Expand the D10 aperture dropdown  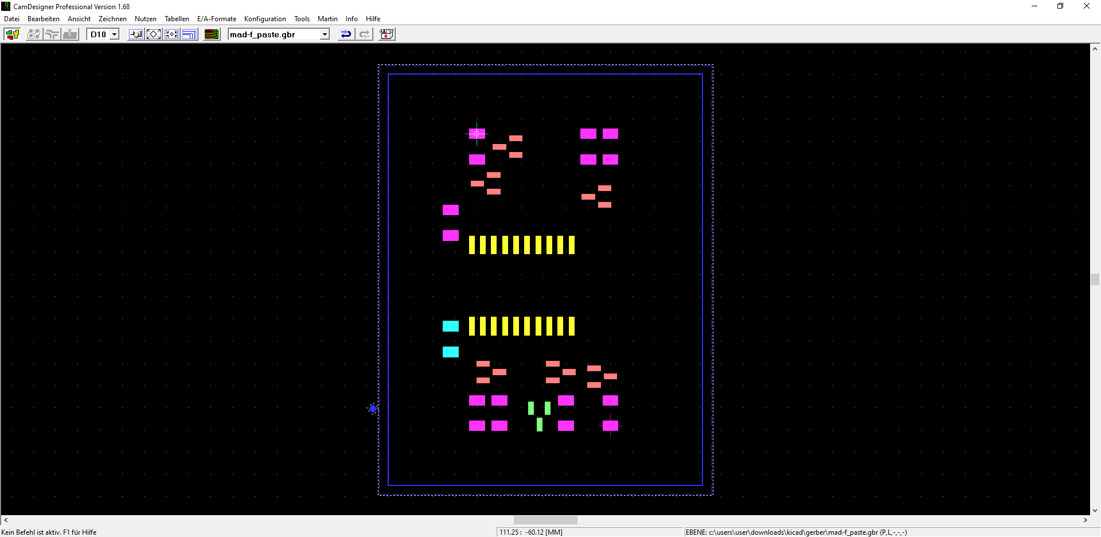[x=114, y=34]
